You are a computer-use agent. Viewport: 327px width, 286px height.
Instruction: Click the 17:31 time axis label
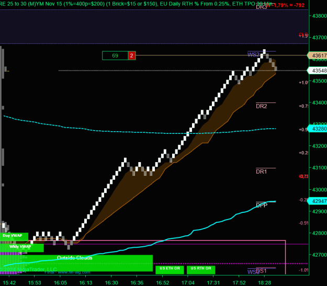click(213, 283)
